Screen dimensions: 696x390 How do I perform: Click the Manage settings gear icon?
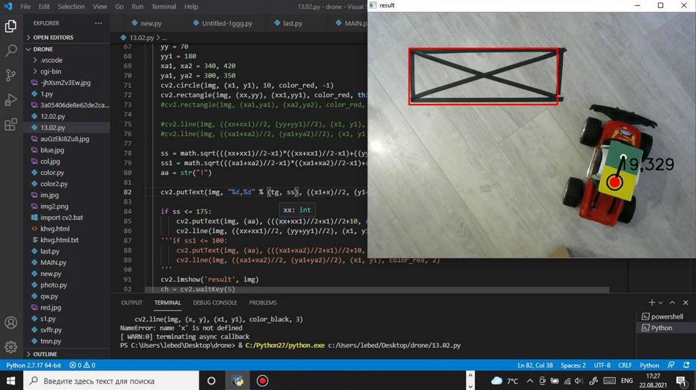11,347
